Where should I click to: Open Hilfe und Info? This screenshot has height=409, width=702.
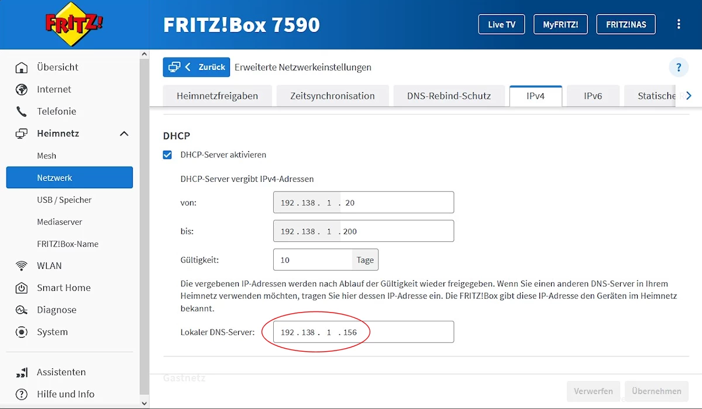[x=66, y=394]
